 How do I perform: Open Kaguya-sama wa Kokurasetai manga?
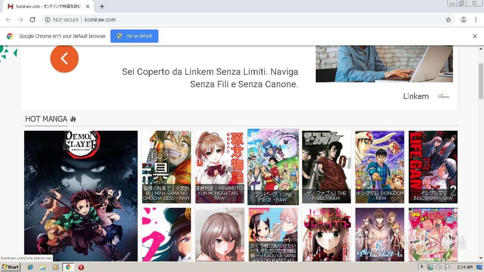click(x=273, y=234)
